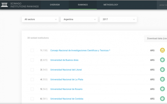The height and width of the screenshot is (104, 167).
Task: Click the rank 2 (425) text
Action: coord(44,60)
